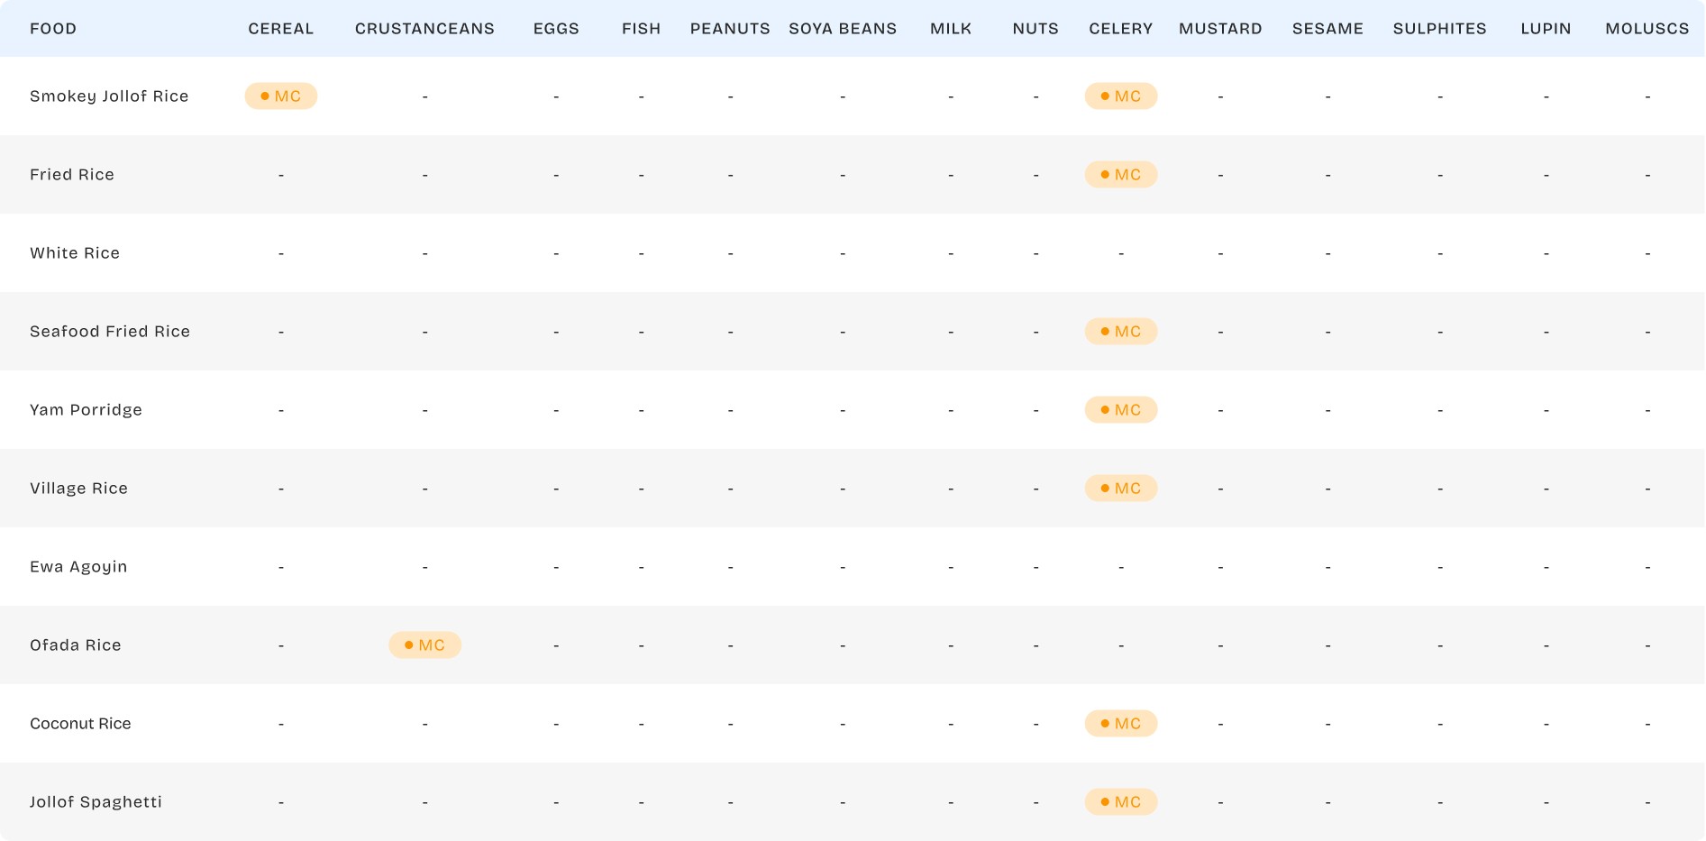Click the MC badge for Smokey Jollof Rice cereal
The image size is (1706, 841).
(x=281, y=96)
